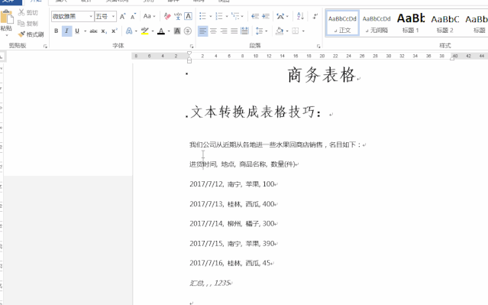
Task: Open text effects dropdown arrow
Action: [x=136, y=31]
